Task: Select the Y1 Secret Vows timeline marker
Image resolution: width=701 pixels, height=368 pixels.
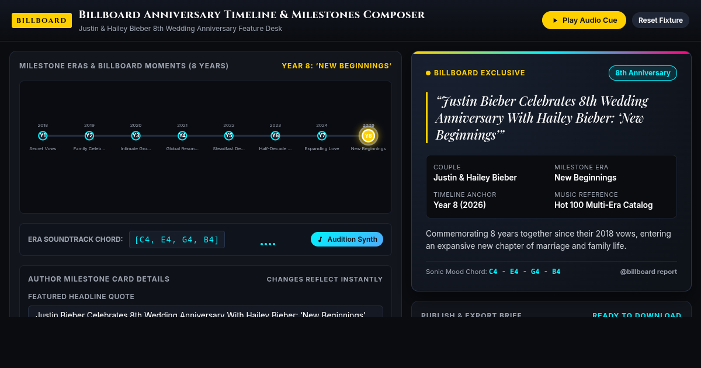Action: pos(43,136)
